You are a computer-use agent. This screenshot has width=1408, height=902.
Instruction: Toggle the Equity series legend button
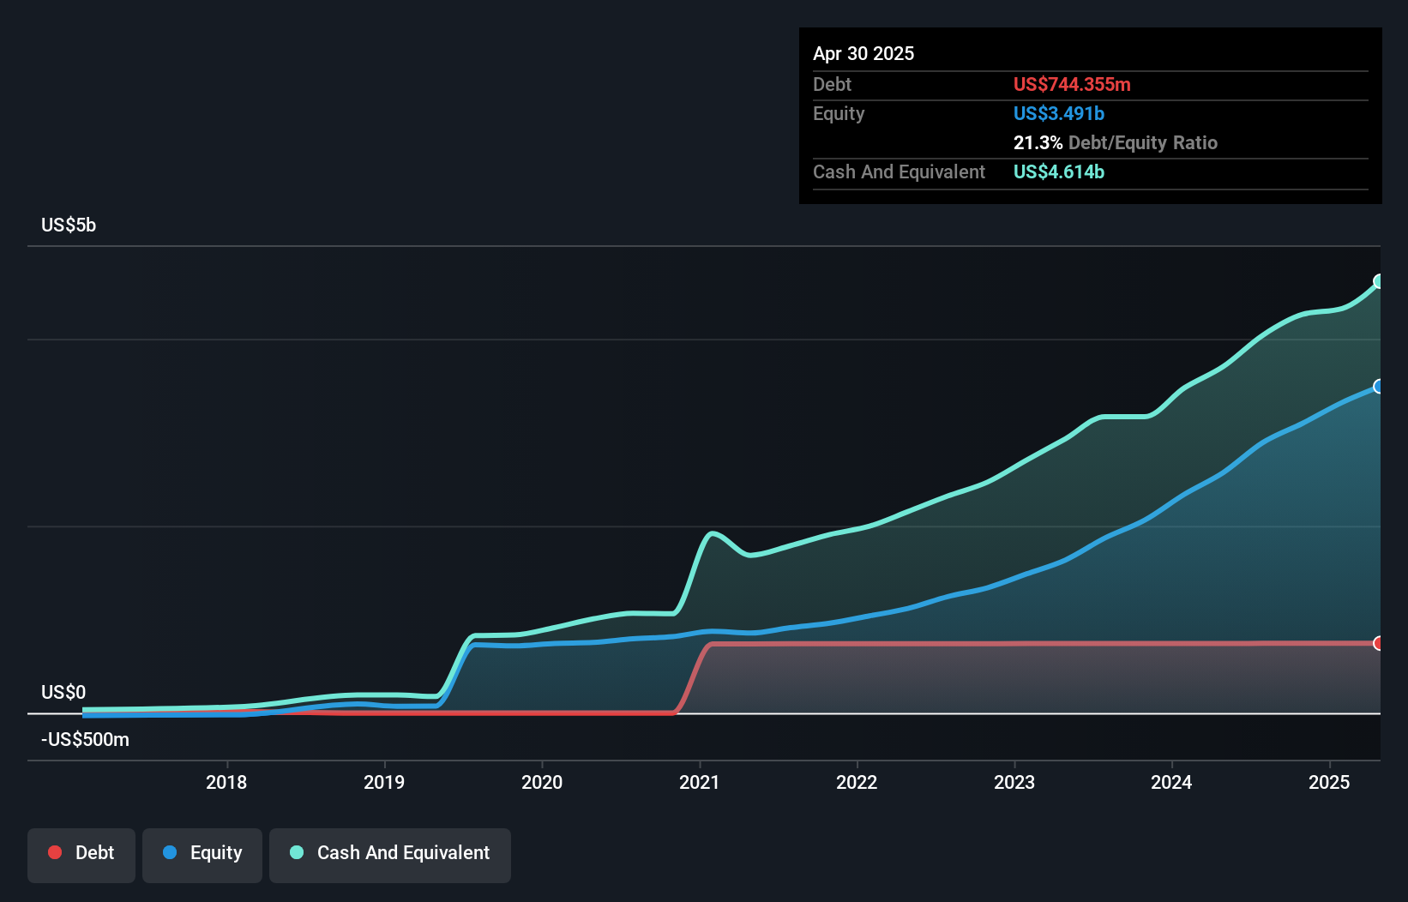pos(202,855)
